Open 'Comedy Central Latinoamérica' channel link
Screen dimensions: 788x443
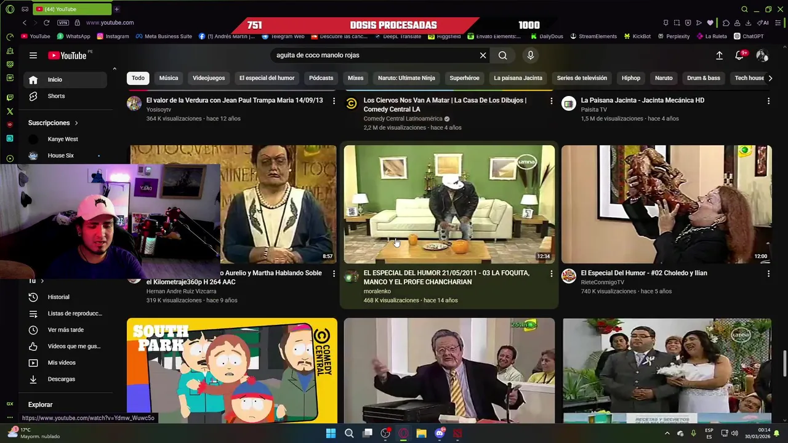coord(403,119)
